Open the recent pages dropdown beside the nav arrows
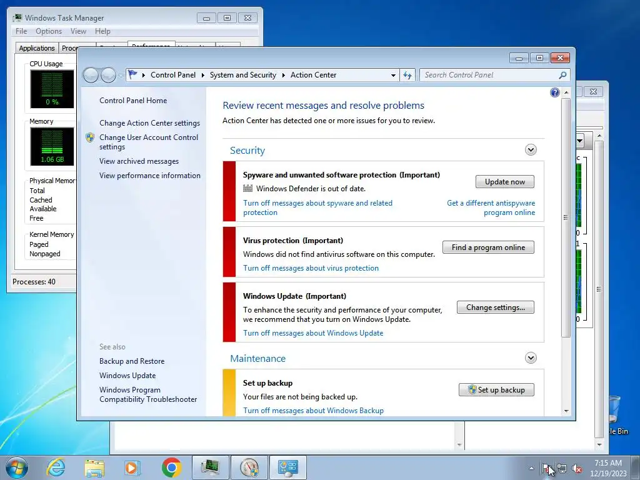The image size is (640, 480). click(x=121, y=76)
